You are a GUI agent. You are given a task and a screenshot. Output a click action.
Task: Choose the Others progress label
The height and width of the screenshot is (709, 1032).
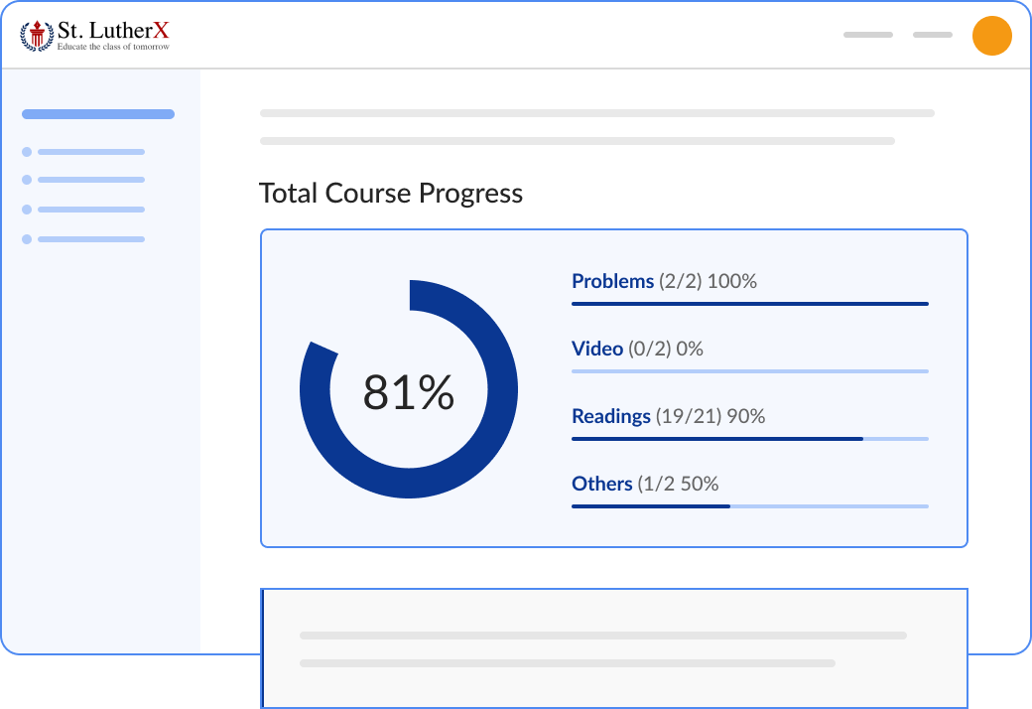[x=601, y=484]
